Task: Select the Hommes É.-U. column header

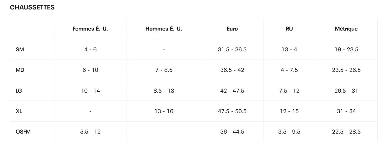Action: pyautogui.click(x=164, y=29)
